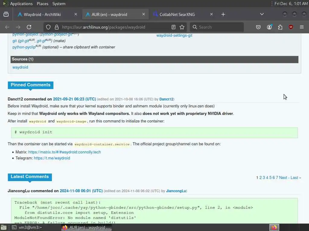Screen dimensions: 309x231
Task: Select AUR (en) - waydroid taskbar entry
Action: tap(87, 227)
